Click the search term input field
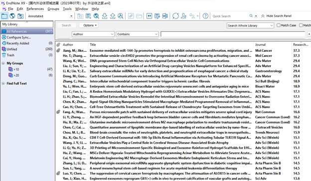Screen dimensions: 311x181 pyautogui.click(x=233, y=34)
